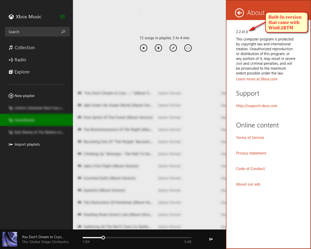Open the more options ellipsis icon
Screen dimensions: 311x249
tap(188, 48)
